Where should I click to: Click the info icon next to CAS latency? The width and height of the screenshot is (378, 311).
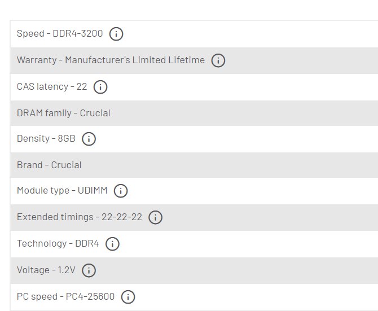point(100,87)
